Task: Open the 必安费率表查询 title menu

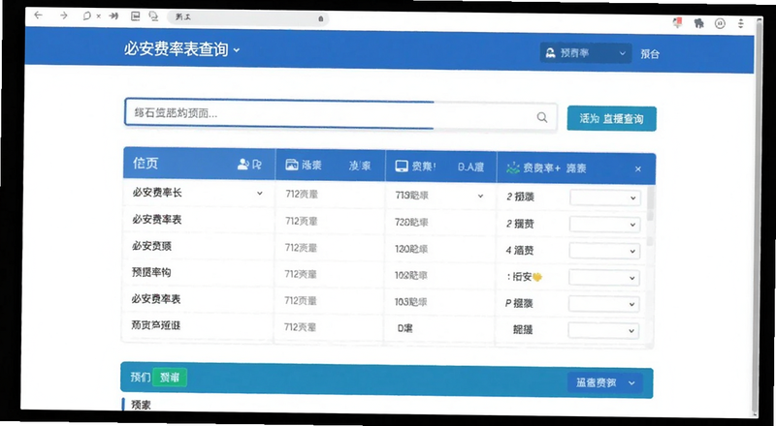Action: 181,49
